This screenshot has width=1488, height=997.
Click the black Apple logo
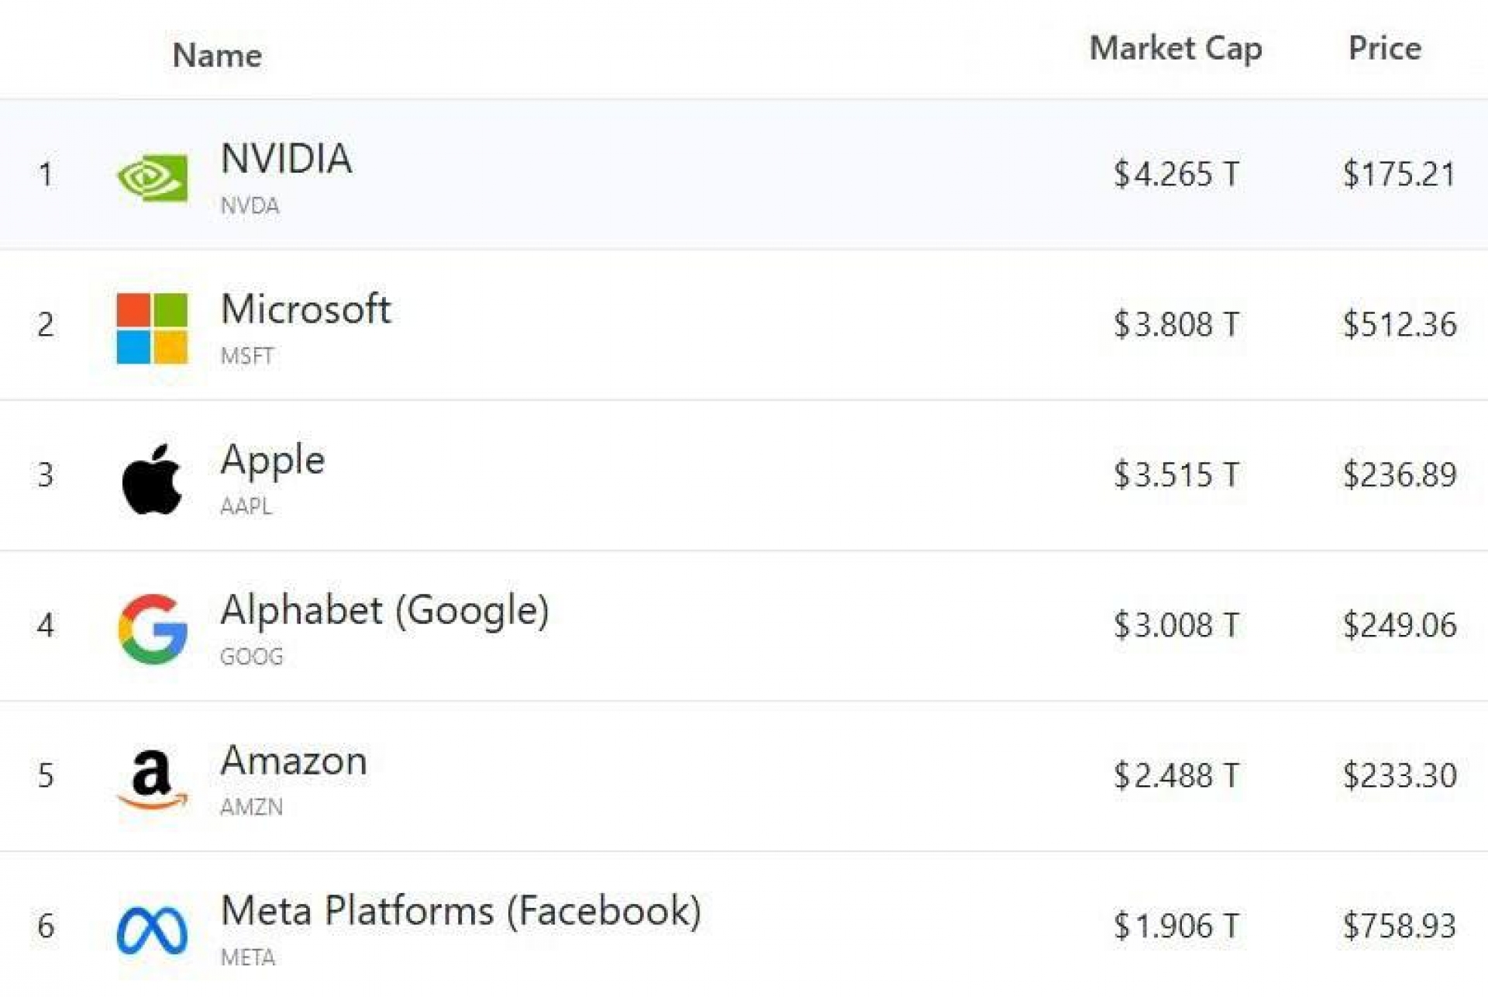click(x=152, y=479)
